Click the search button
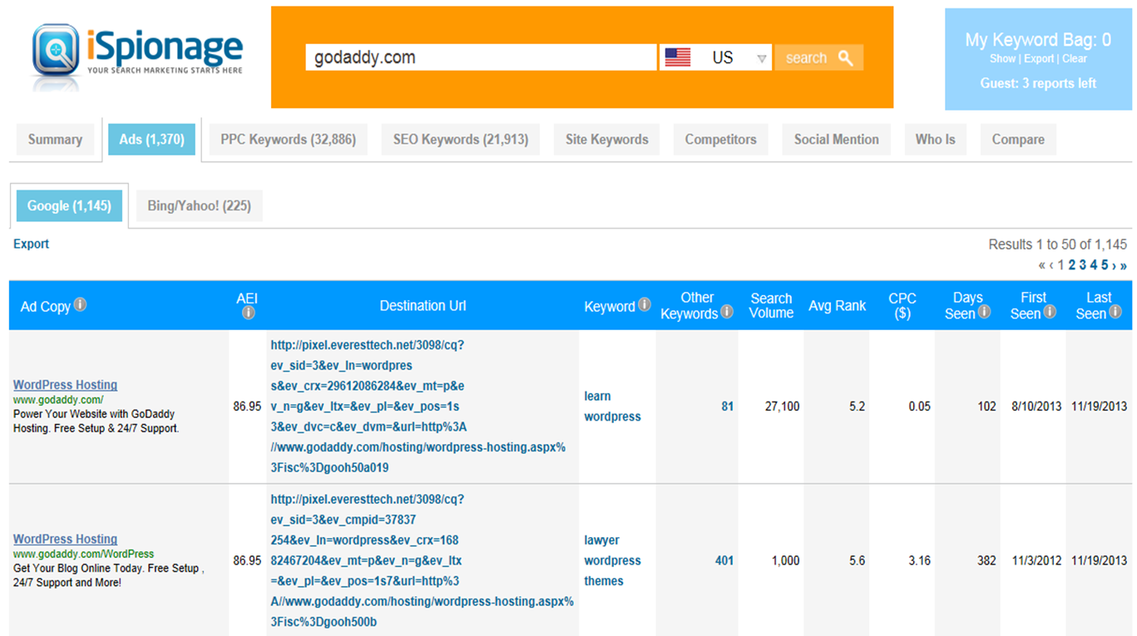This screenshot has width=1137, height=636. click(x=819, y=57)
